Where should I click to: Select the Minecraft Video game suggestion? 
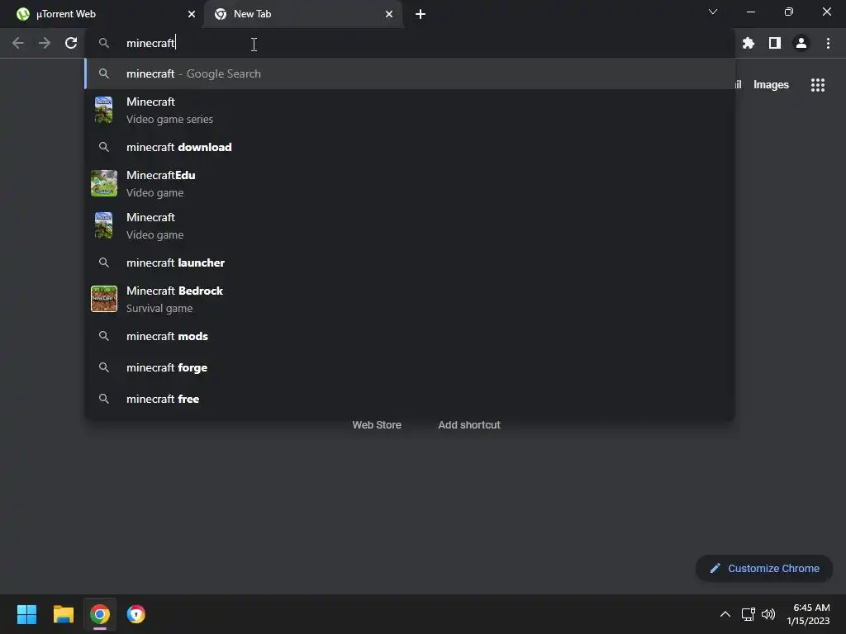click(x=410, y=225)
